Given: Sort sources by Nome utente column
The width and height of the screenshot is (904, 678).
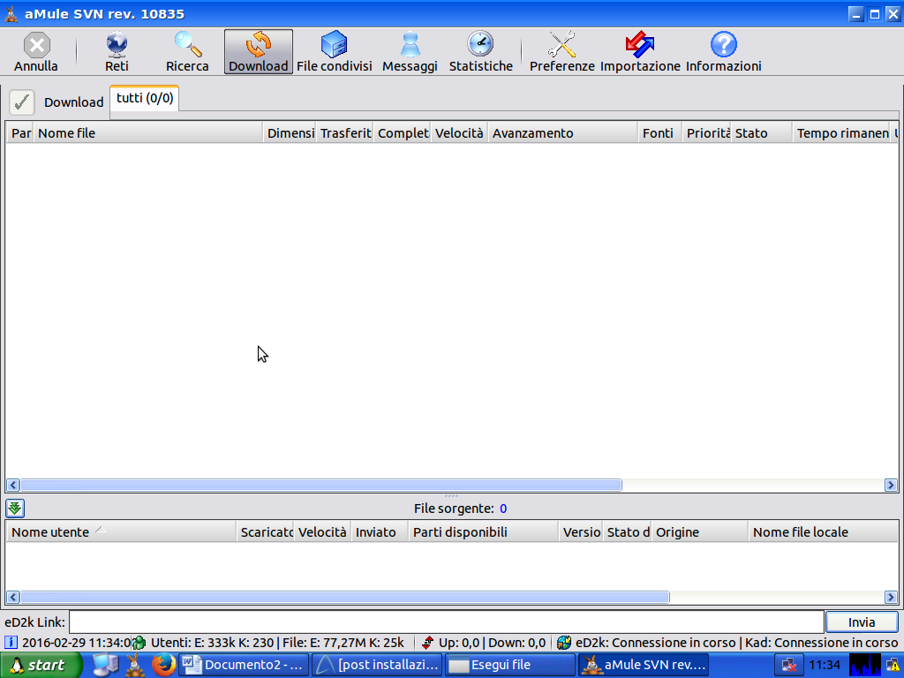Looking at the screenshot, I should tap(121, 532).
